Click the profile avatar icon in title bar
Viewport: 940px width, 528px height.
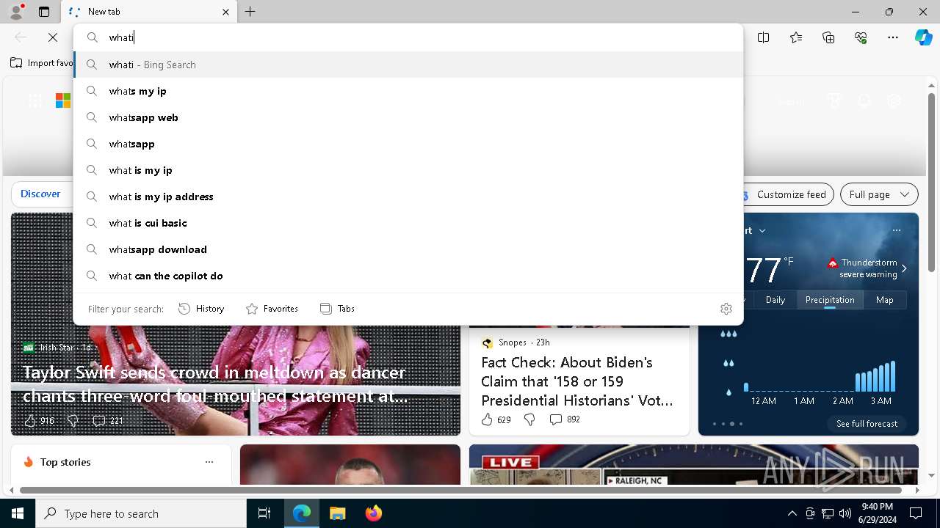tap(15, 12)
